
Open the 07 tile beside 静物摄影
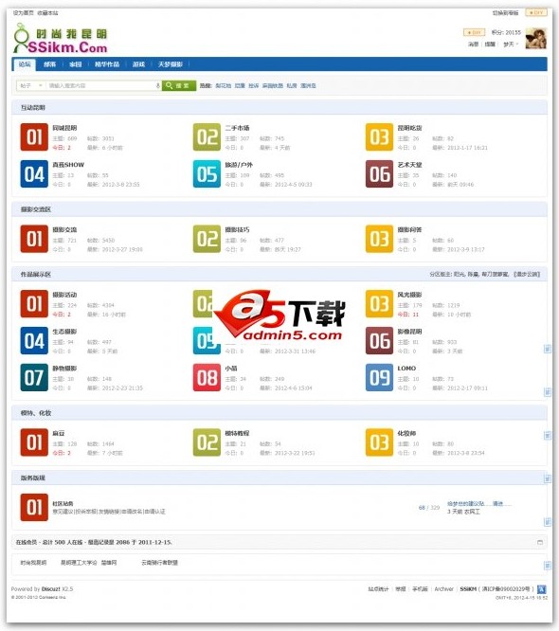coord(34,377)
